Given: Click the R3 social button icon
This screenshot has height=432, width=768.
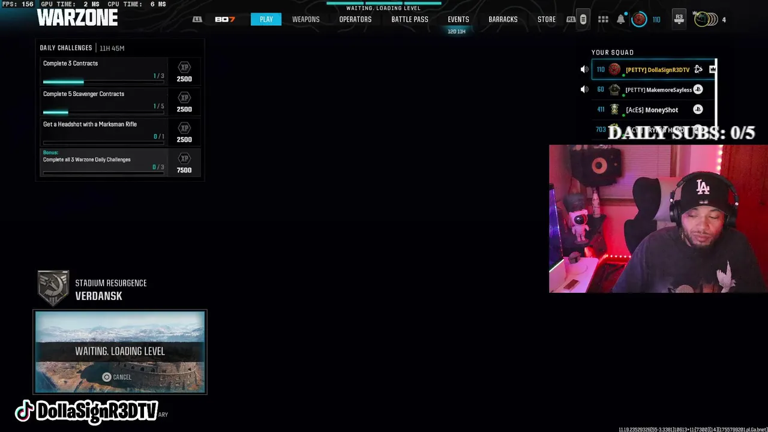Looking at the screenshot, I should [679, 19].
